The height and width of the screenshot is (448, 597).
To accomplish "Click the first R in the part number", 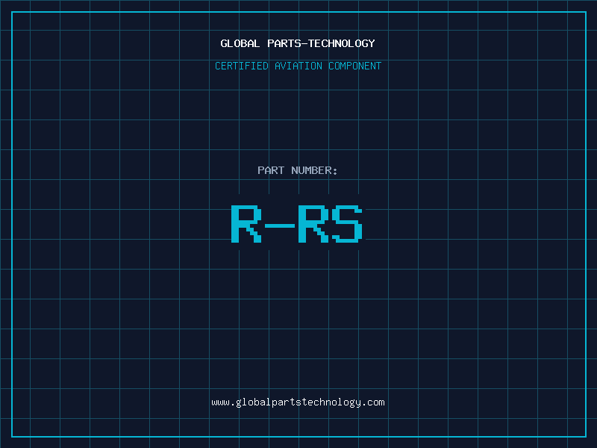I will click(x=246, y=224).
